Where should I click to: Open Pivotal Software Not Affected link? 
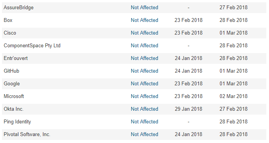point(144,135)
